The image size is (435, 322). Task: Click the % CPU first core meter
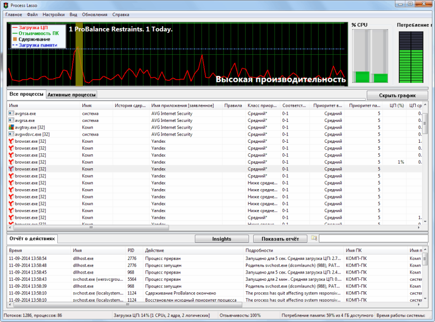click(361, 56)
